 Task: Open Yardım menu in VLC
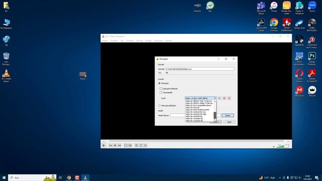(x=169, y=41)
